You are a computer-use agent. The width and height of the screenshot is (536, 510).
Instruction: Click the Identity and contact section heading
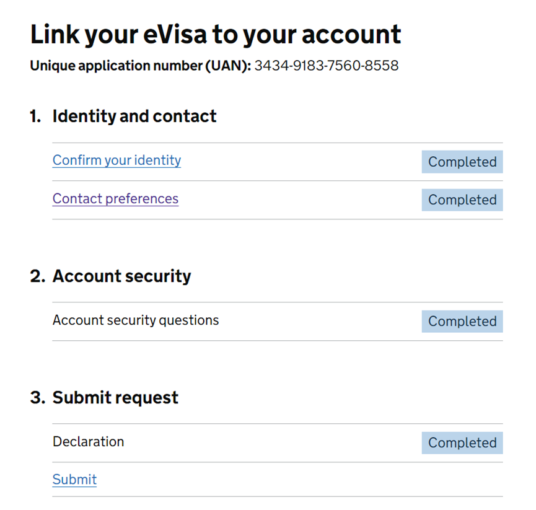coord(134,117)
